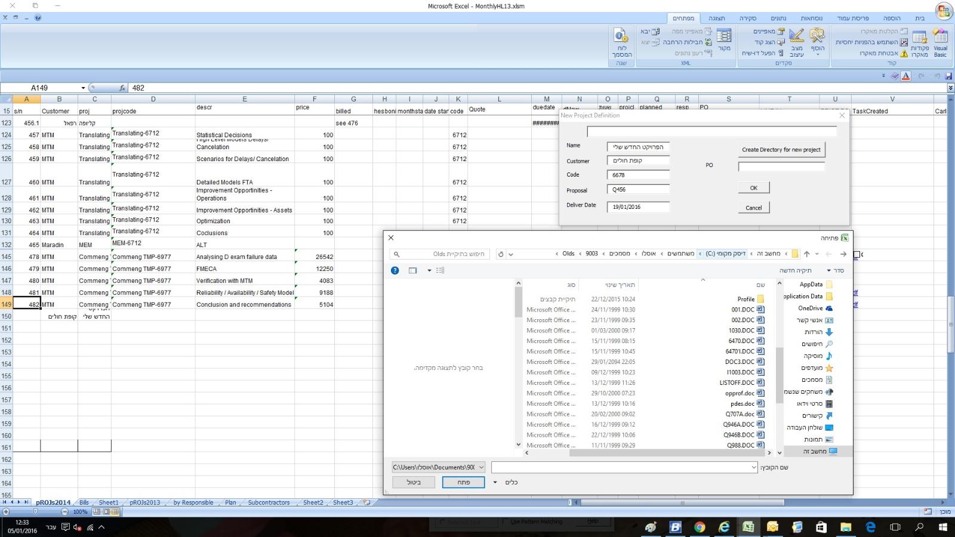Select Music (מוסיקה) in file dialog sidebar

(x=818, y=356)
